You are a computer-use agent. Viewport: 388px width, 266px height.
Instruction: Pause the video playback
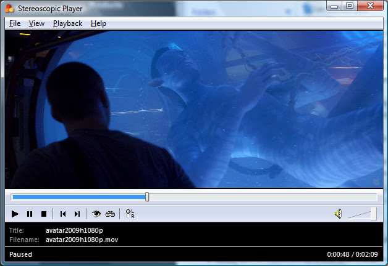pyautogui.click(x=30, y=214)
